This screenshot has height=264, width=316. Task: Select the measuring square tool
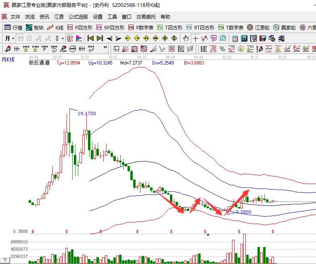(116, 49)
